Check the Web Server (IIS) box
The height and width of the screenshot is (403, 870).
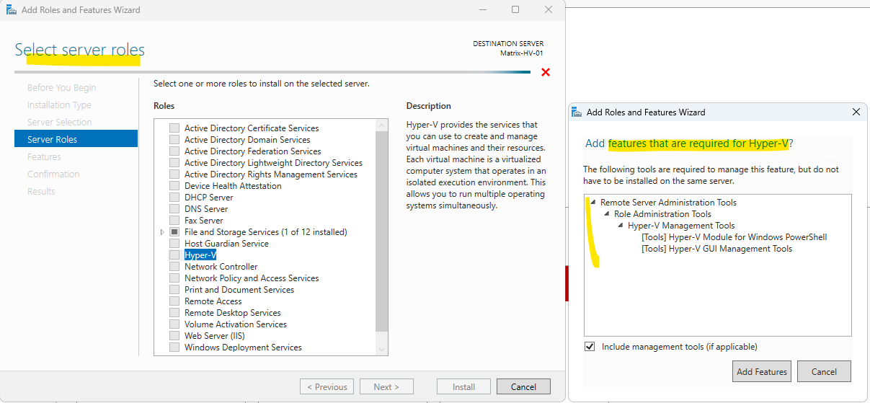pyautogui.click(x=174, y=336)
